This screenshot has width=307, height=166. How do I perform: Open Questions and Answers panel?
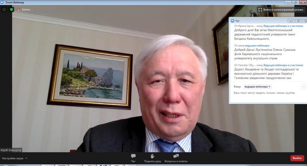176,158
